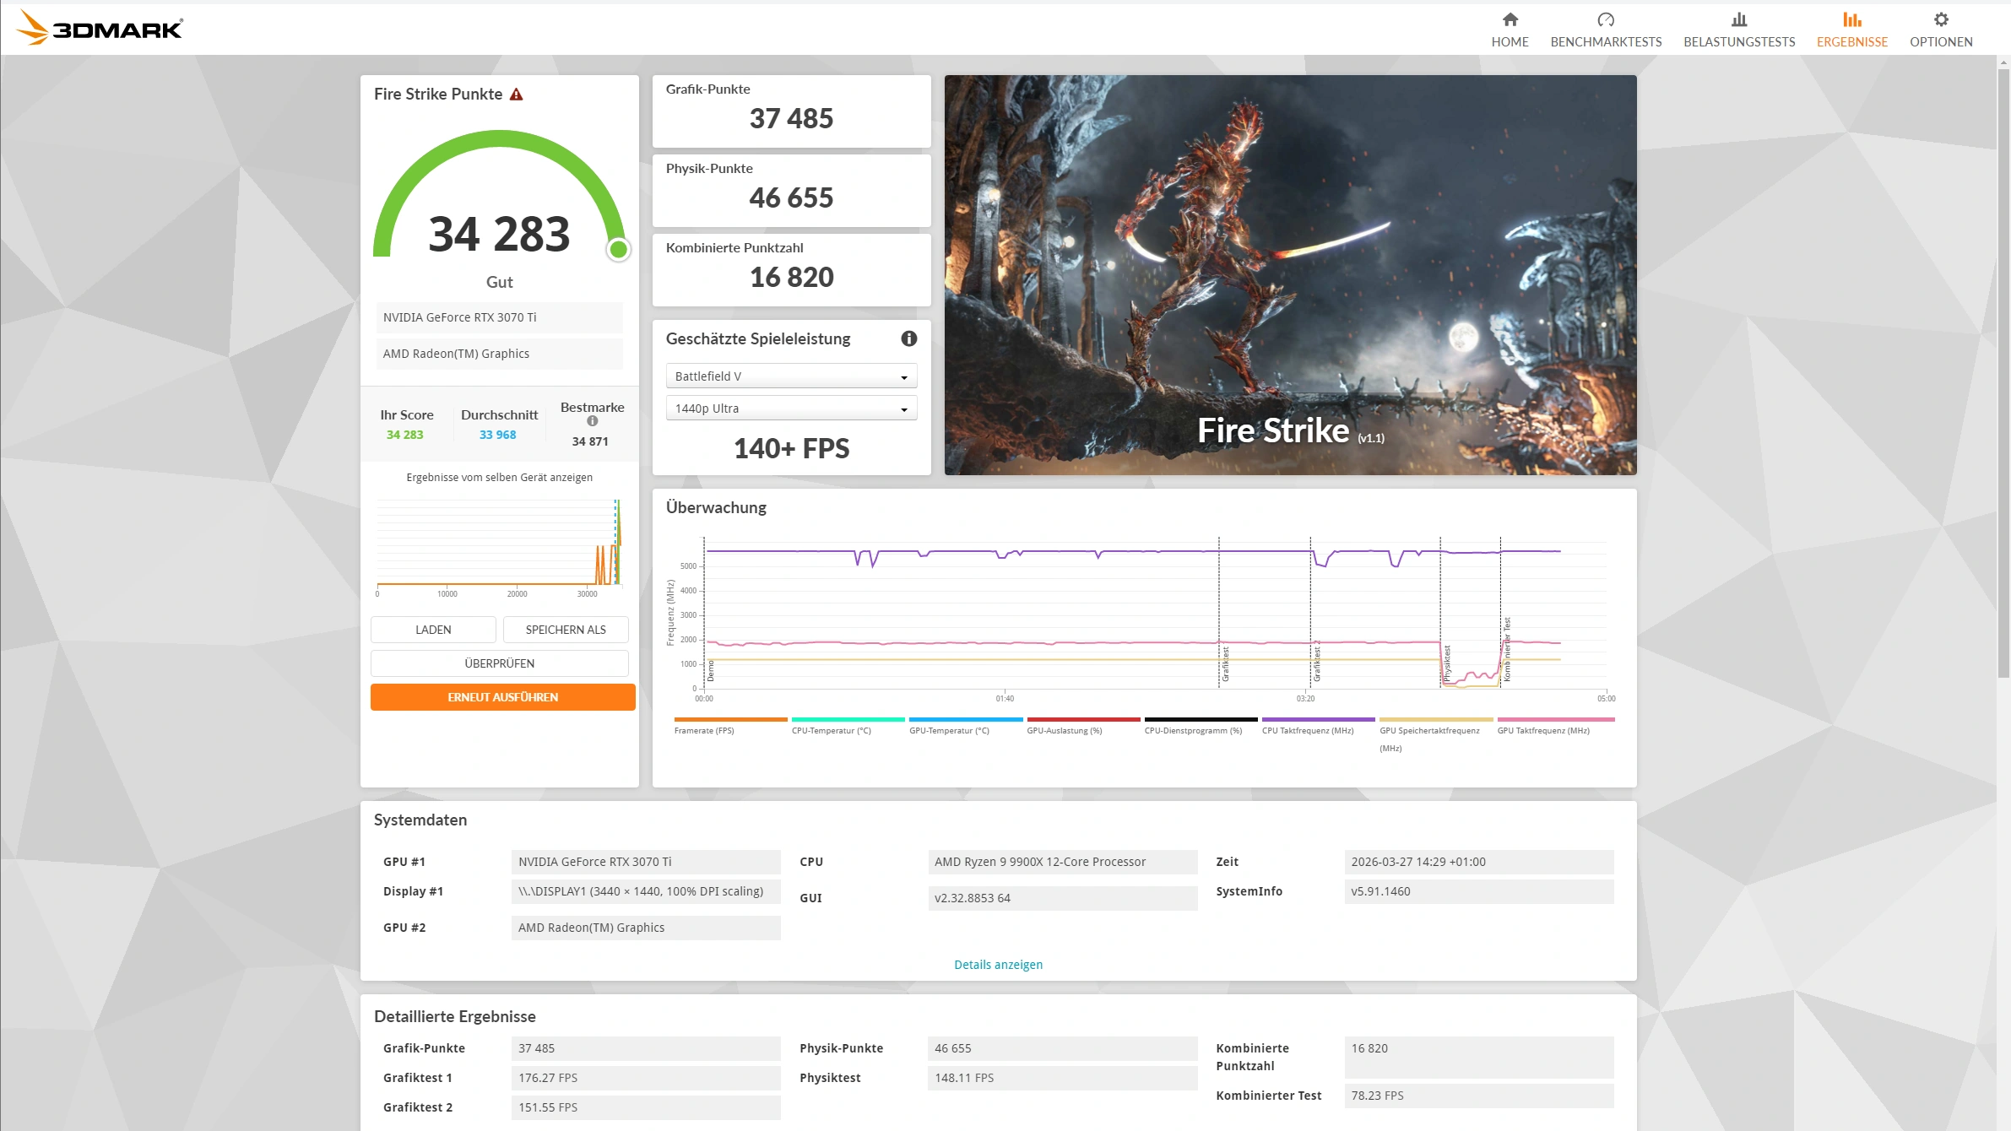2011x1131 pixels.
Task: Click the Erneut ausführen button
Action: [502, 697]
